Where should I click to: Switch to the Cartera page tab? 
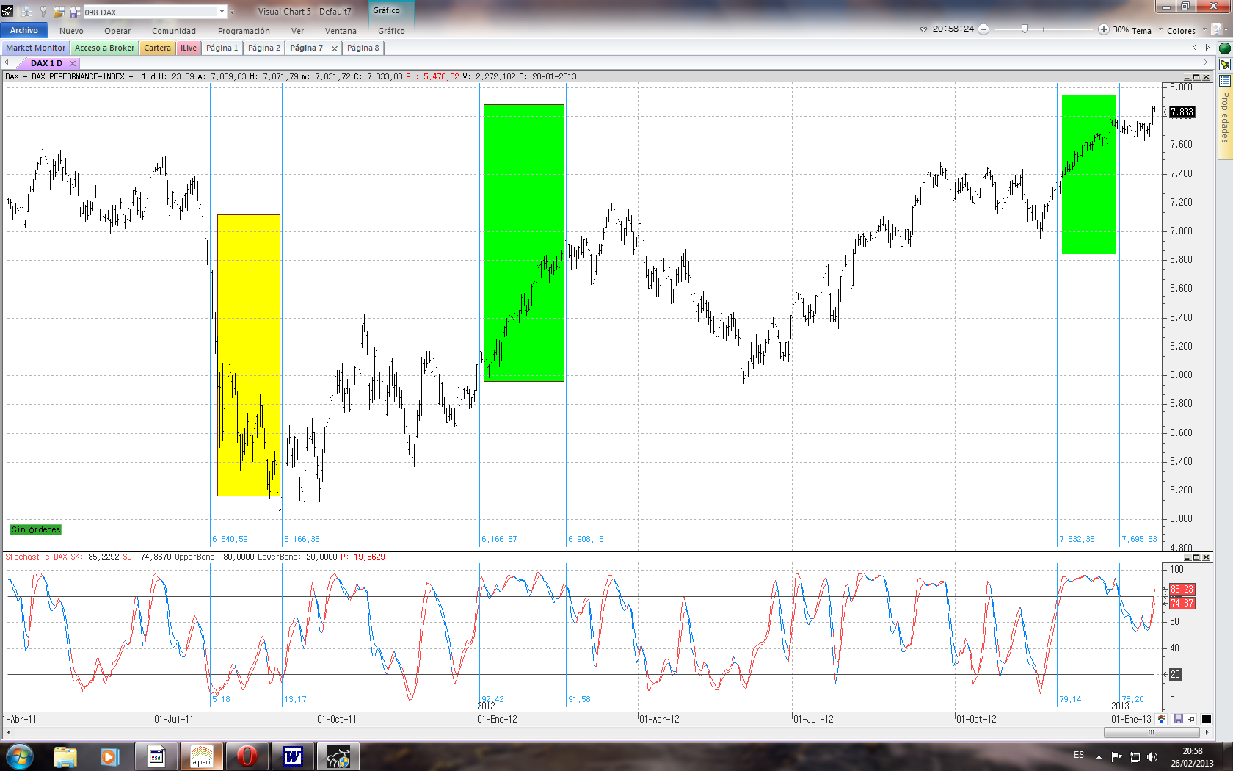pos(157,48)
